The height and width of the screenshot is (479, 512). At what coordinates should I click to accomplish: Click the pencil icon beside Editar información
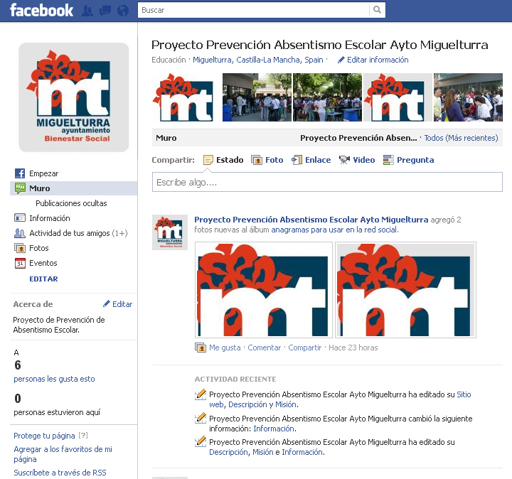pos(341,60)
